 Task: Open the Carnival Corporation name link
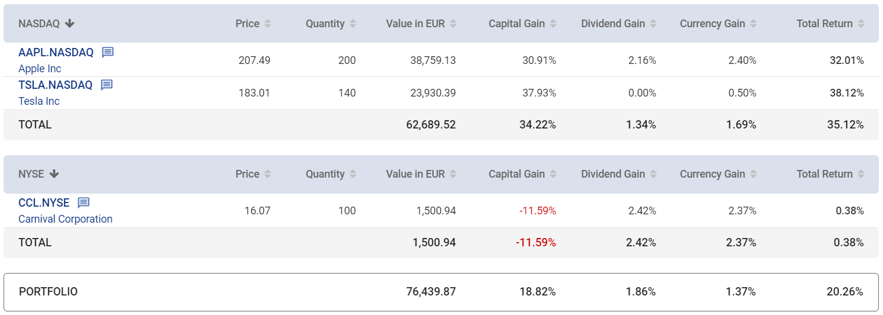coord(65,219)
